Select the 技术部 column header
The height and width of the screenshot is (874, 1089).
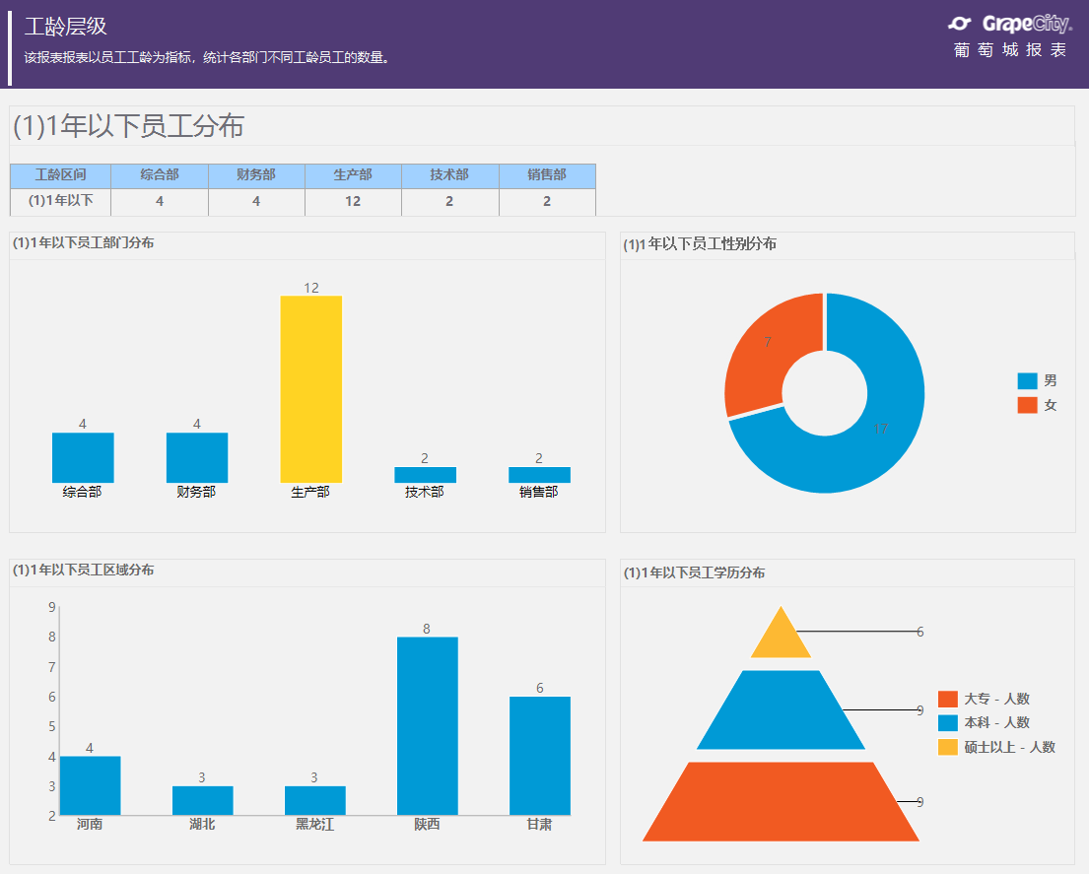click(450, 175)
